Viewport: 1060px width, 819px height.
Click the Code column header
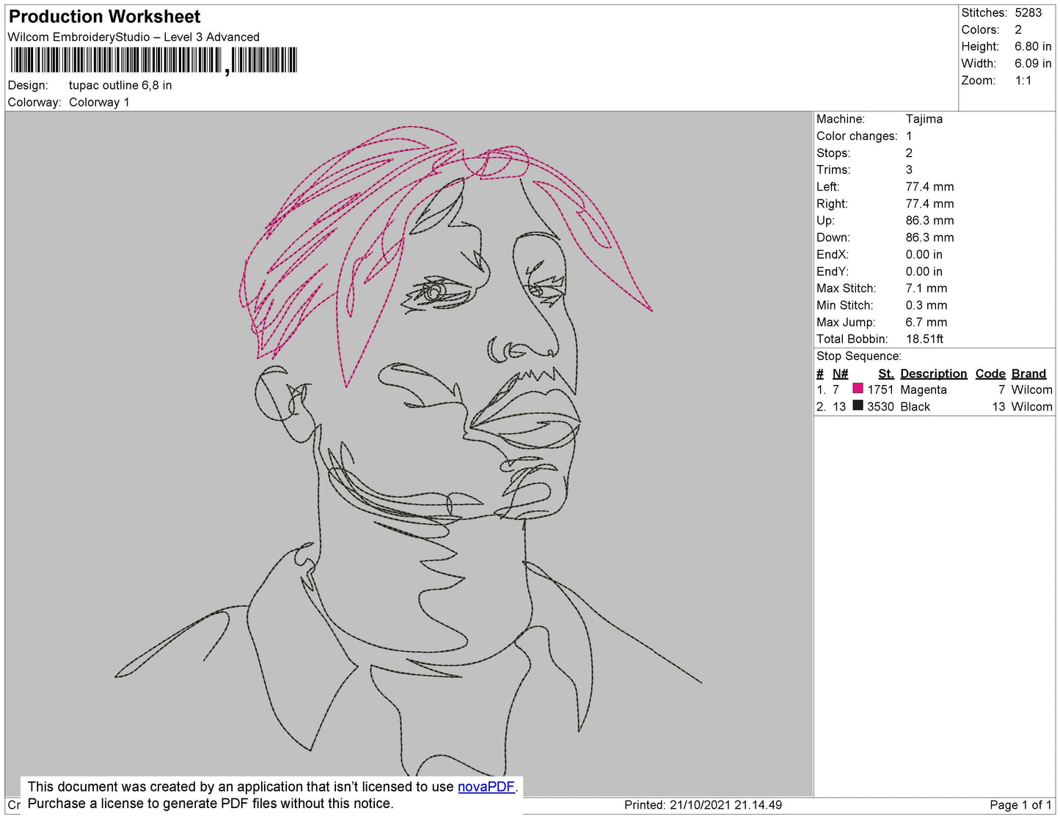990,373
